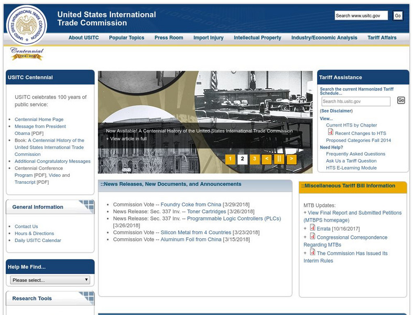Focus the Search www.usitc.gov field
Screen dimensions: 413x315
[x=361, y=16]
